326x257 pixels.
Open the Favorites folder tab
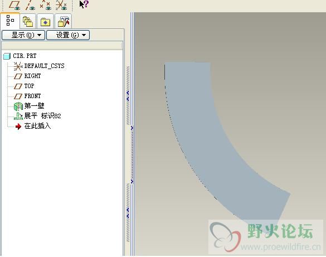46,21
